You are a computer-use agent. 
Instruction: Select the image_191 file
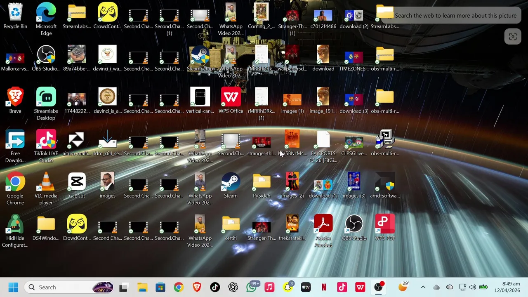[323, 101]
